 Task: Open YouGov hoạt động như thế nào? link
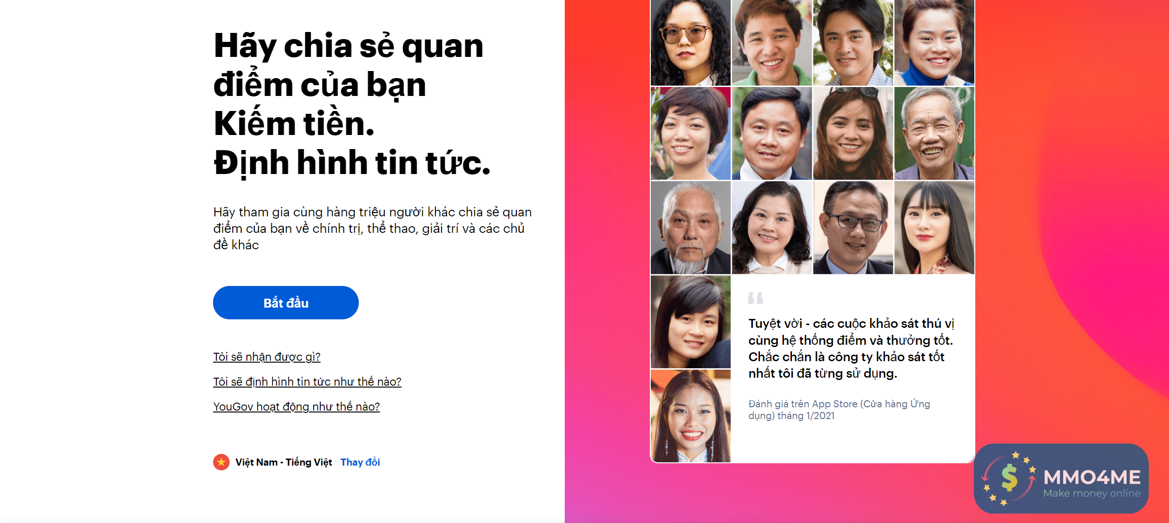point(296,407)
